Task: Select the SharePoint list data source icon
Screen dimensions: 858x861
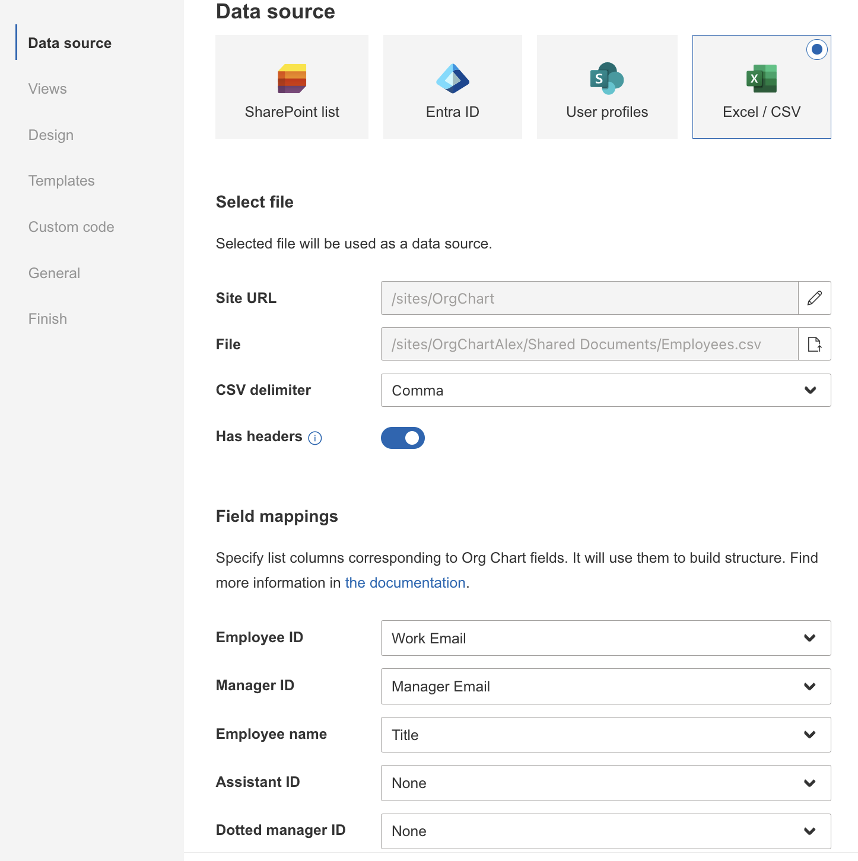Action: point(291,87)
